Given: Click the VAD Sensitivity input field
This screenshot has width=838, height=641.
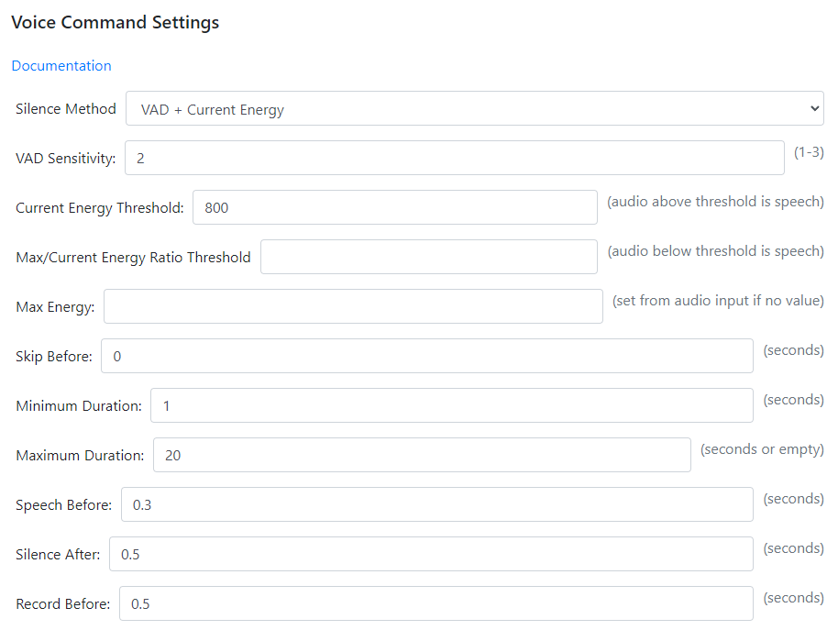Looking at the screenshot, I should pyautogui.click(x=455, y=158).
